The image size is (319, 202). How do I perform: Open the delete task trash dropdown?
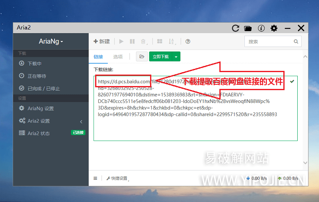(144, 41)
